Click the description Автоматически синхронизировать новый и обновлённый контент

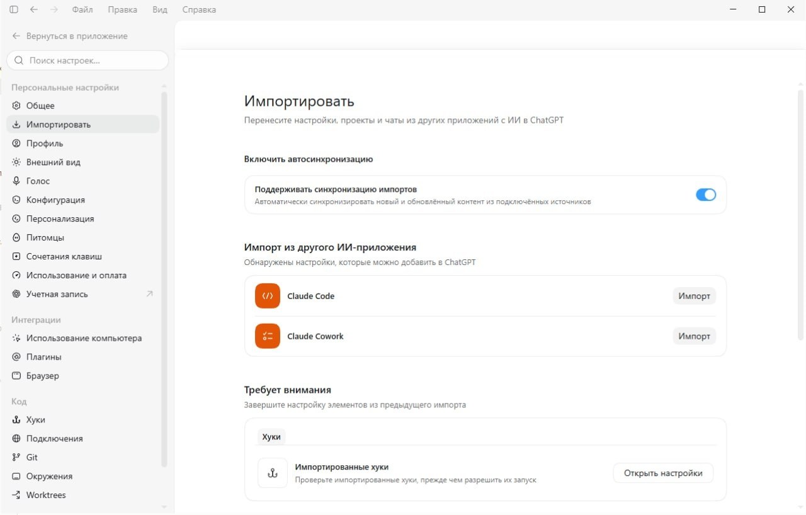tap(423, 202)
